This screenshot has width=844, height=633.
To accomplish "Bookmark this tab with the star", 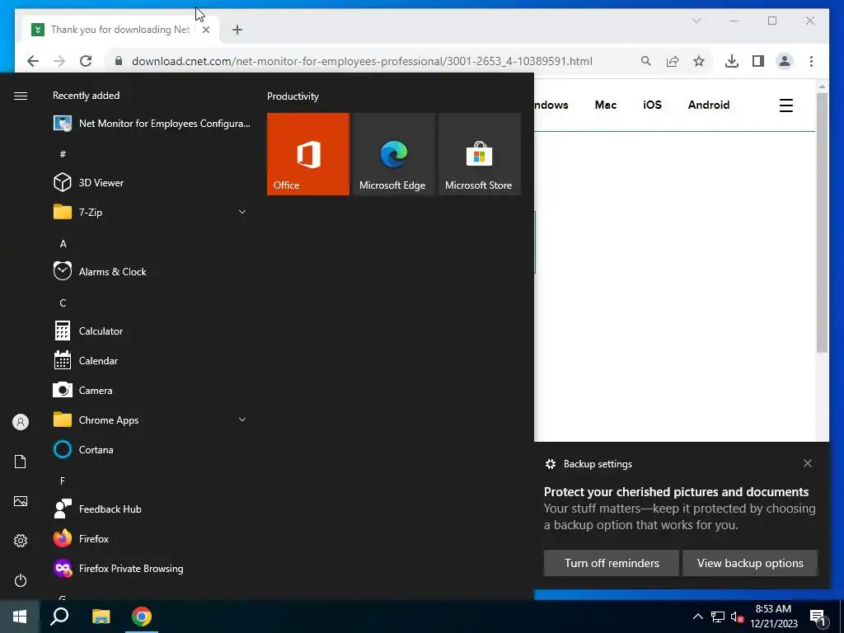I will click(x=699, y=61).
